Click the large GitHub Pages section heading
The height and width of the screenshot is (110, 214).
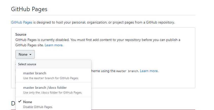[29, 9]
